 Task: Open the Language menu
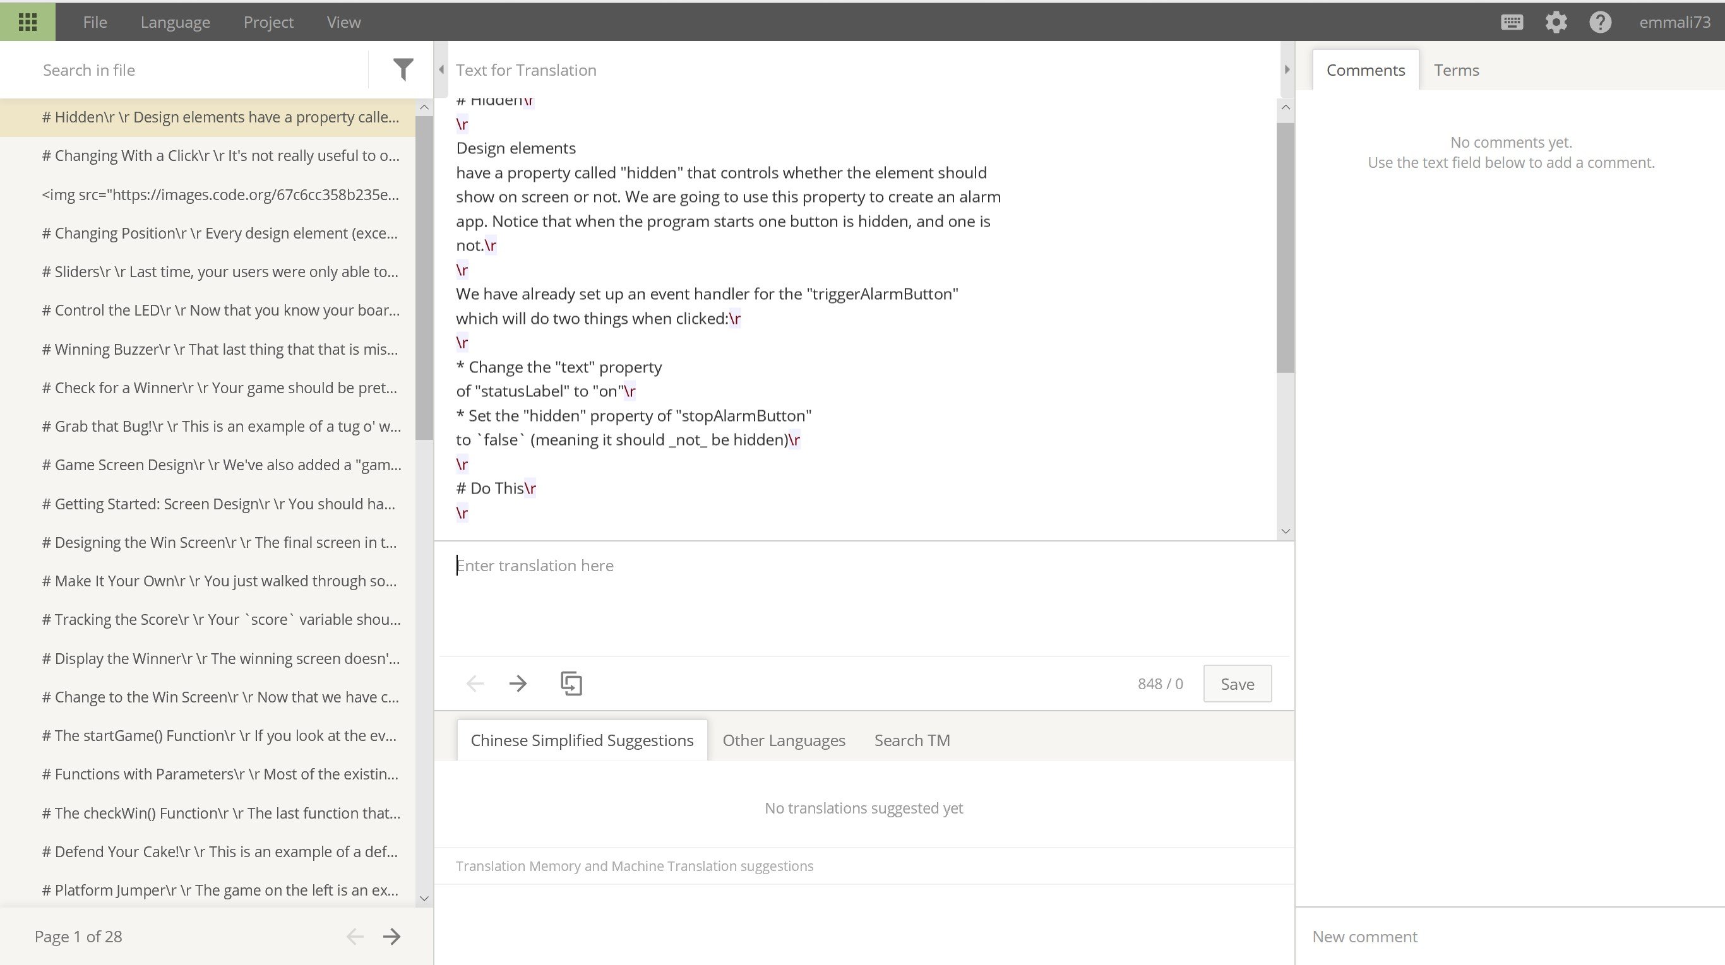176,22
